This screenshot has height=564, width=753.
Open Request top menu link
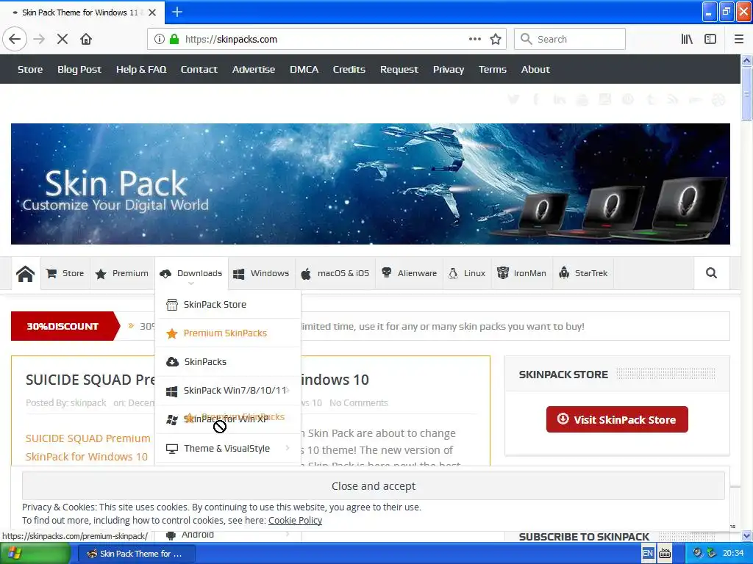(x=399, y=70)
